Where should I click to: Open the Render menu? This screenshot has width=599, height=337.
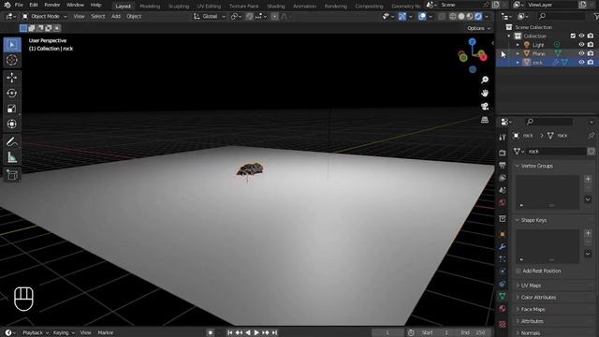(52, 6)
